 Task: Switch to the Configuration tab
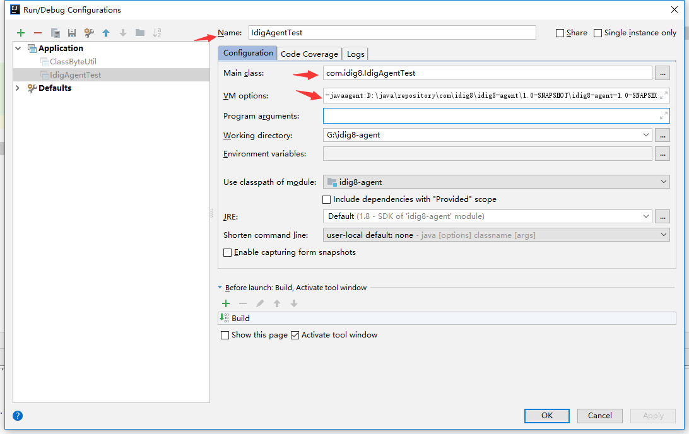tap(248, 53)
